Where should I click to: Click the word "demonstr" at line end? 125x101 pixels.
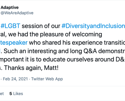coord(112,51)
